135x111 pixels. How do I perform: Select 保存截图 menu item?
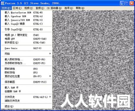[26, 82]
